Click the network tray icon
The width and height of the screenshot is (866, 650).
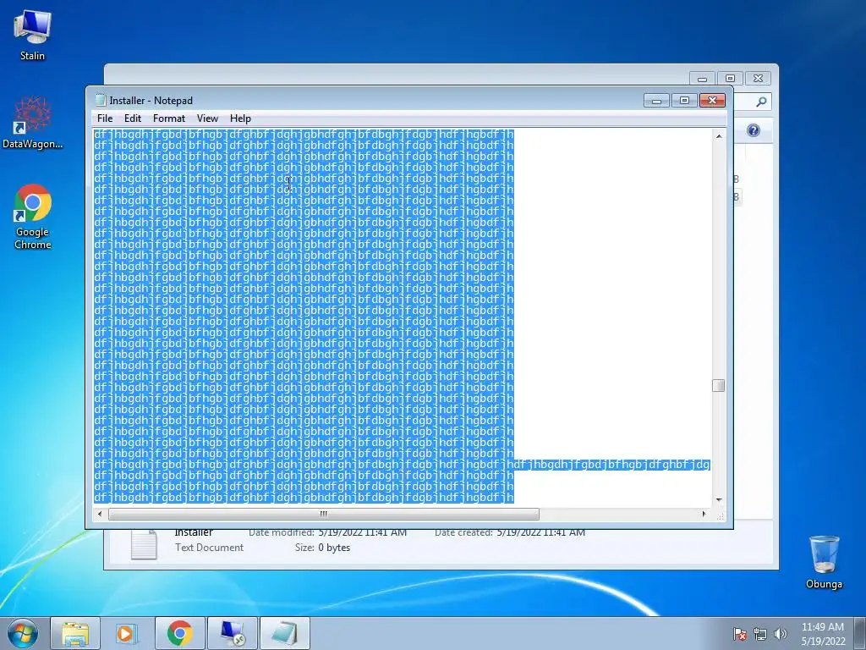[x=760, y=634]
